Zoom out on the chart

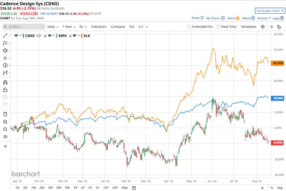pos(5,129)
